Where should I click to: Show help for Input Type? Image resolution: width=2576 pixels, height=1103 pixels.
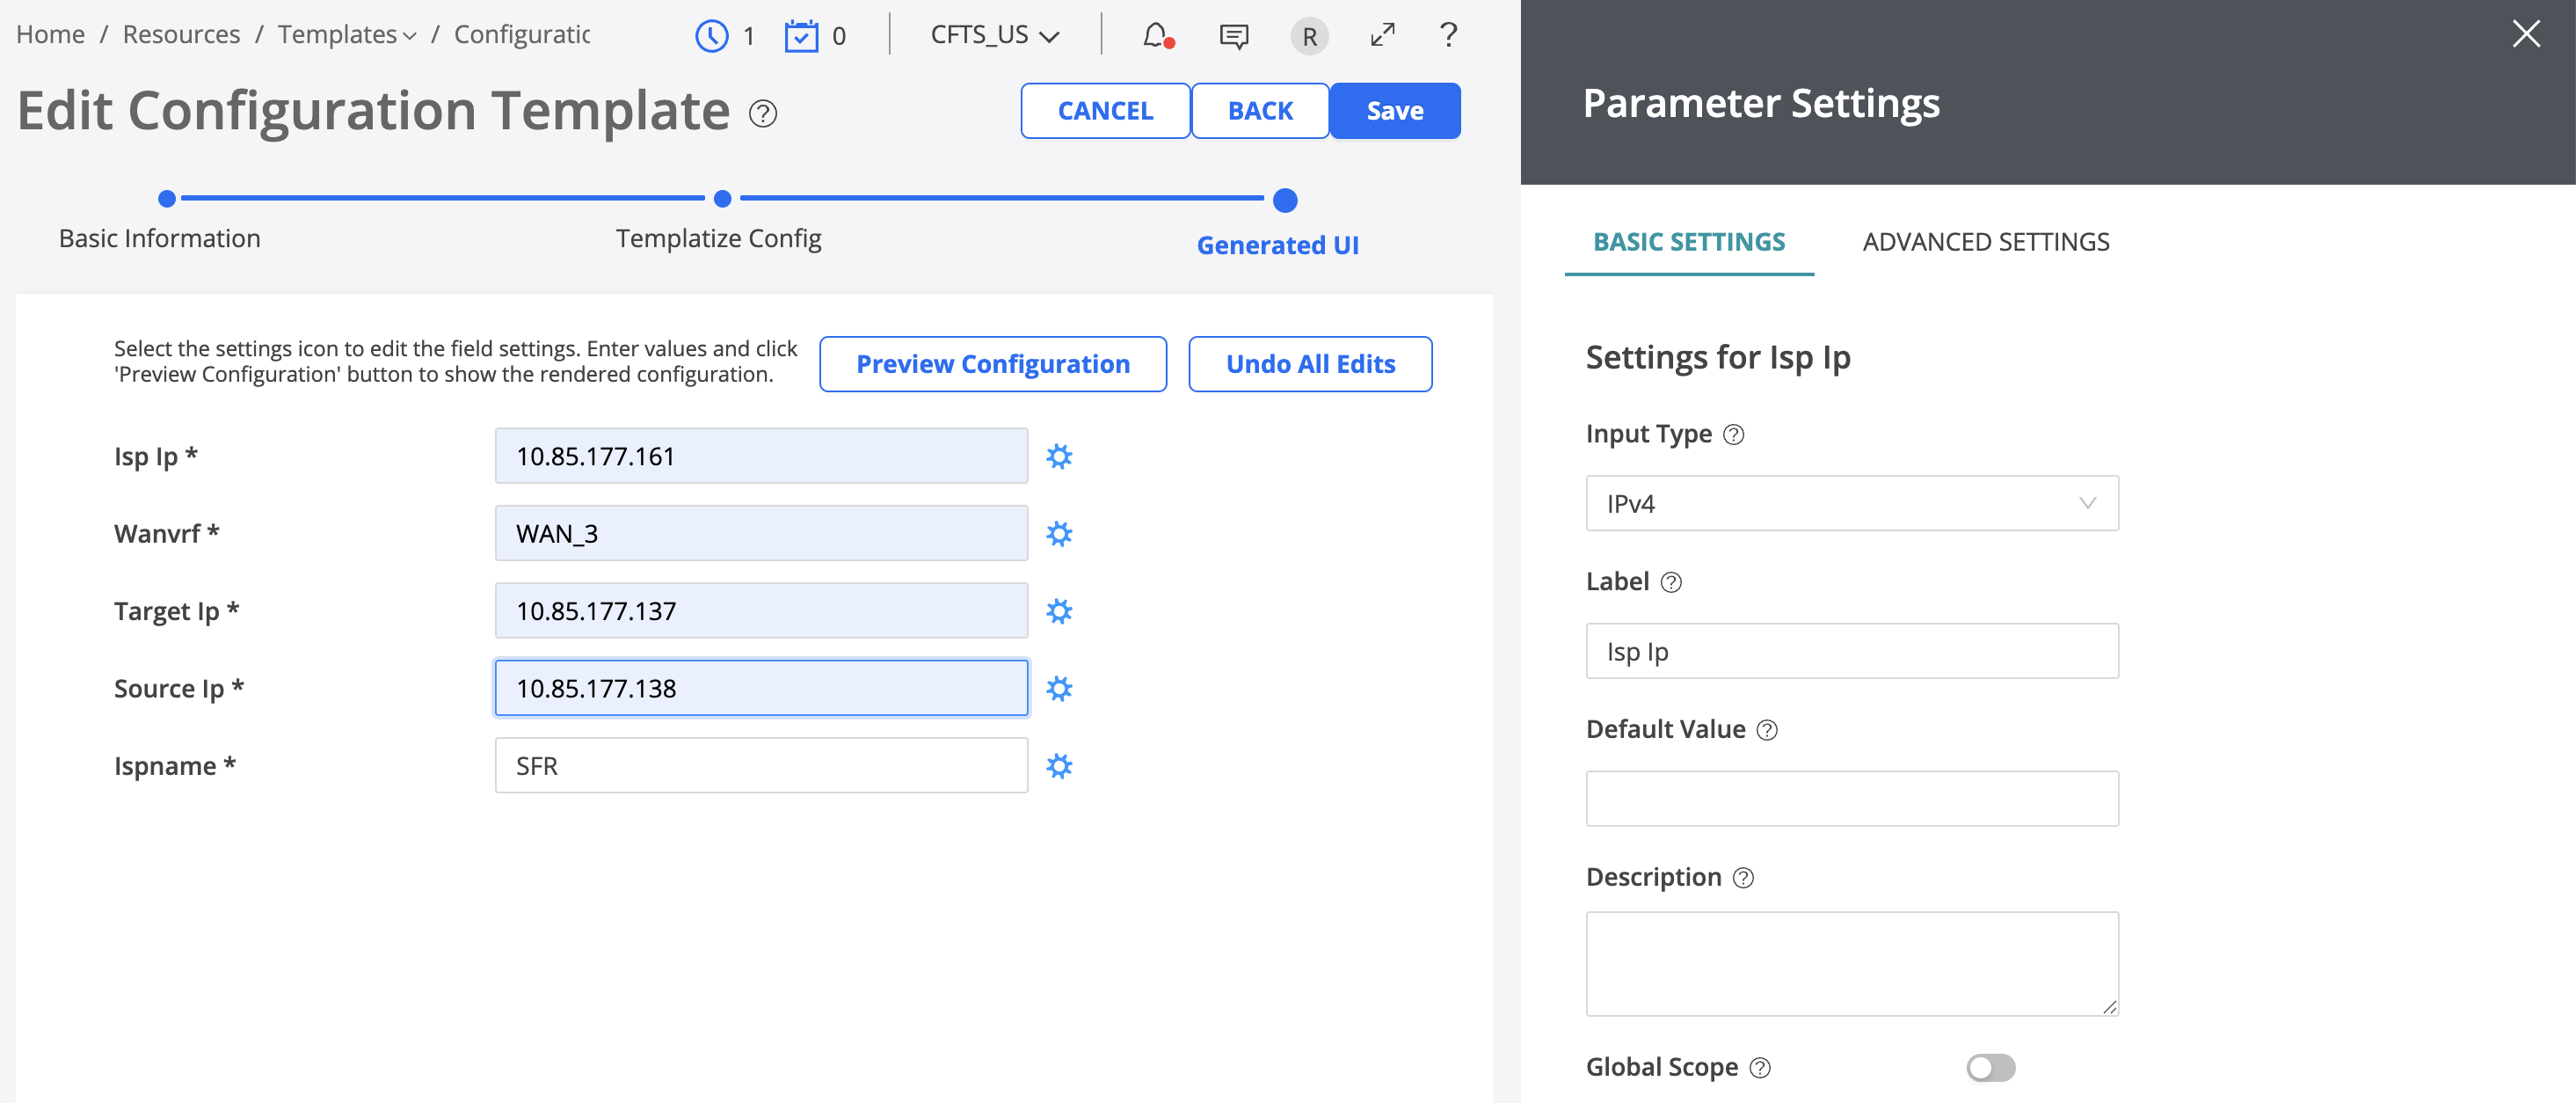point(1734,435)
